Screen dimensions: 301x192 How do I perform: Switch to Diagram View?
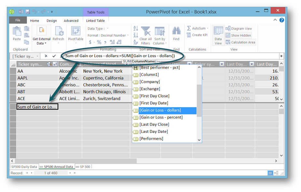coord(239,28)
